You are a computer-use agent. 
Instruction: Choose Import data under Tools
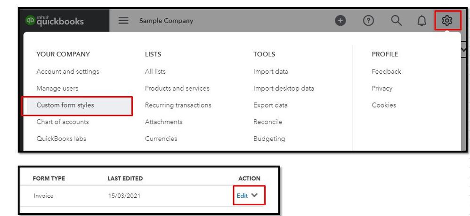point(271,71)
